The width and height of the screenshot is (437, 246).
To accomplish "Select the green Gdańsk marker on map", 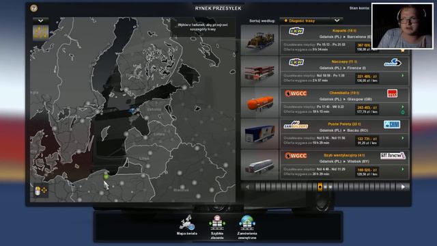I will point(106,176).
